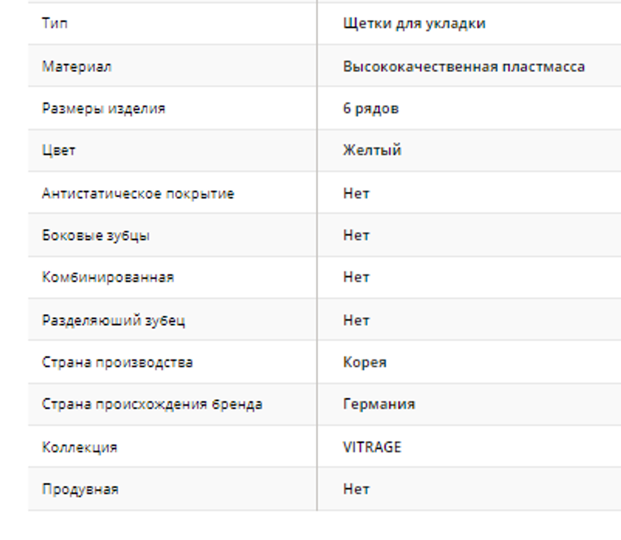
Task: Select the 'VITRAGE' collection value
Action: point(371,447)
